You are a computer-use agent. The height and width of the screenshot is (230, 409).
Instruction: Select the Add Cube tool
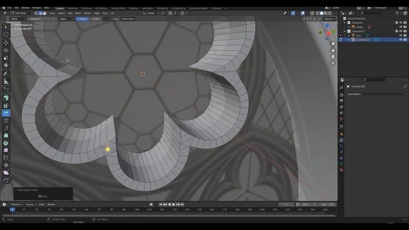[6, 89]
